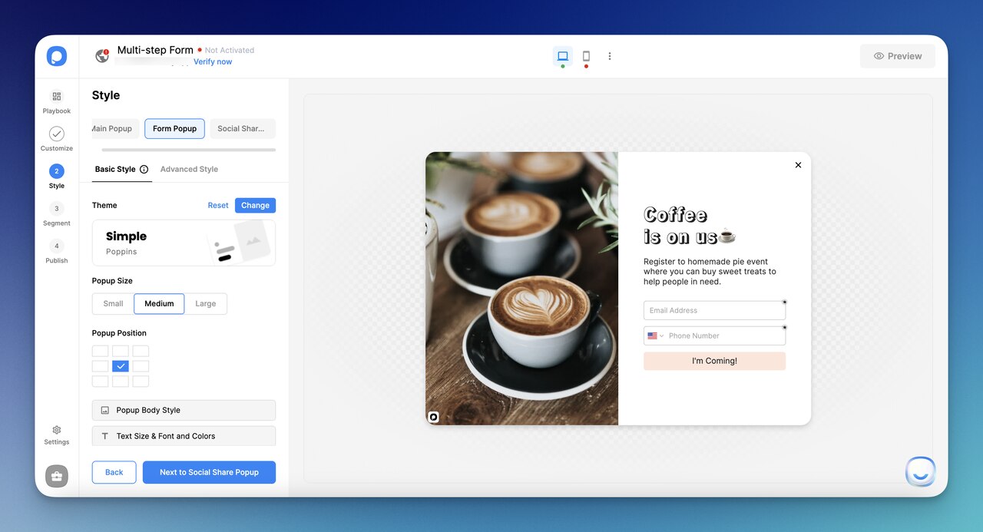Choose bottom-right popup position
Image resolution: width=983 pixels, height=532 pixels.
click(141, 382)
